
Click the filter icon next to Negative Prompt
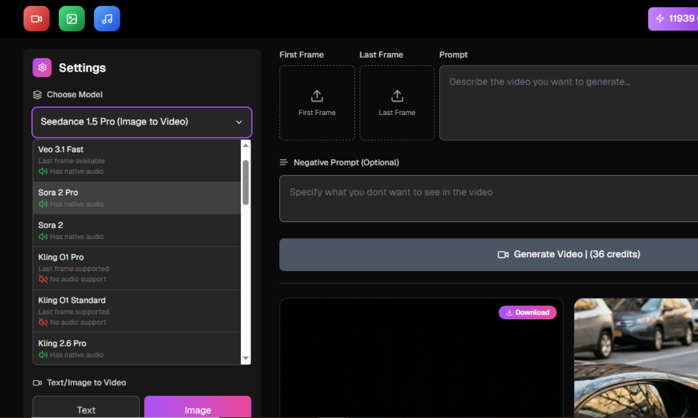tap(284, 162)
